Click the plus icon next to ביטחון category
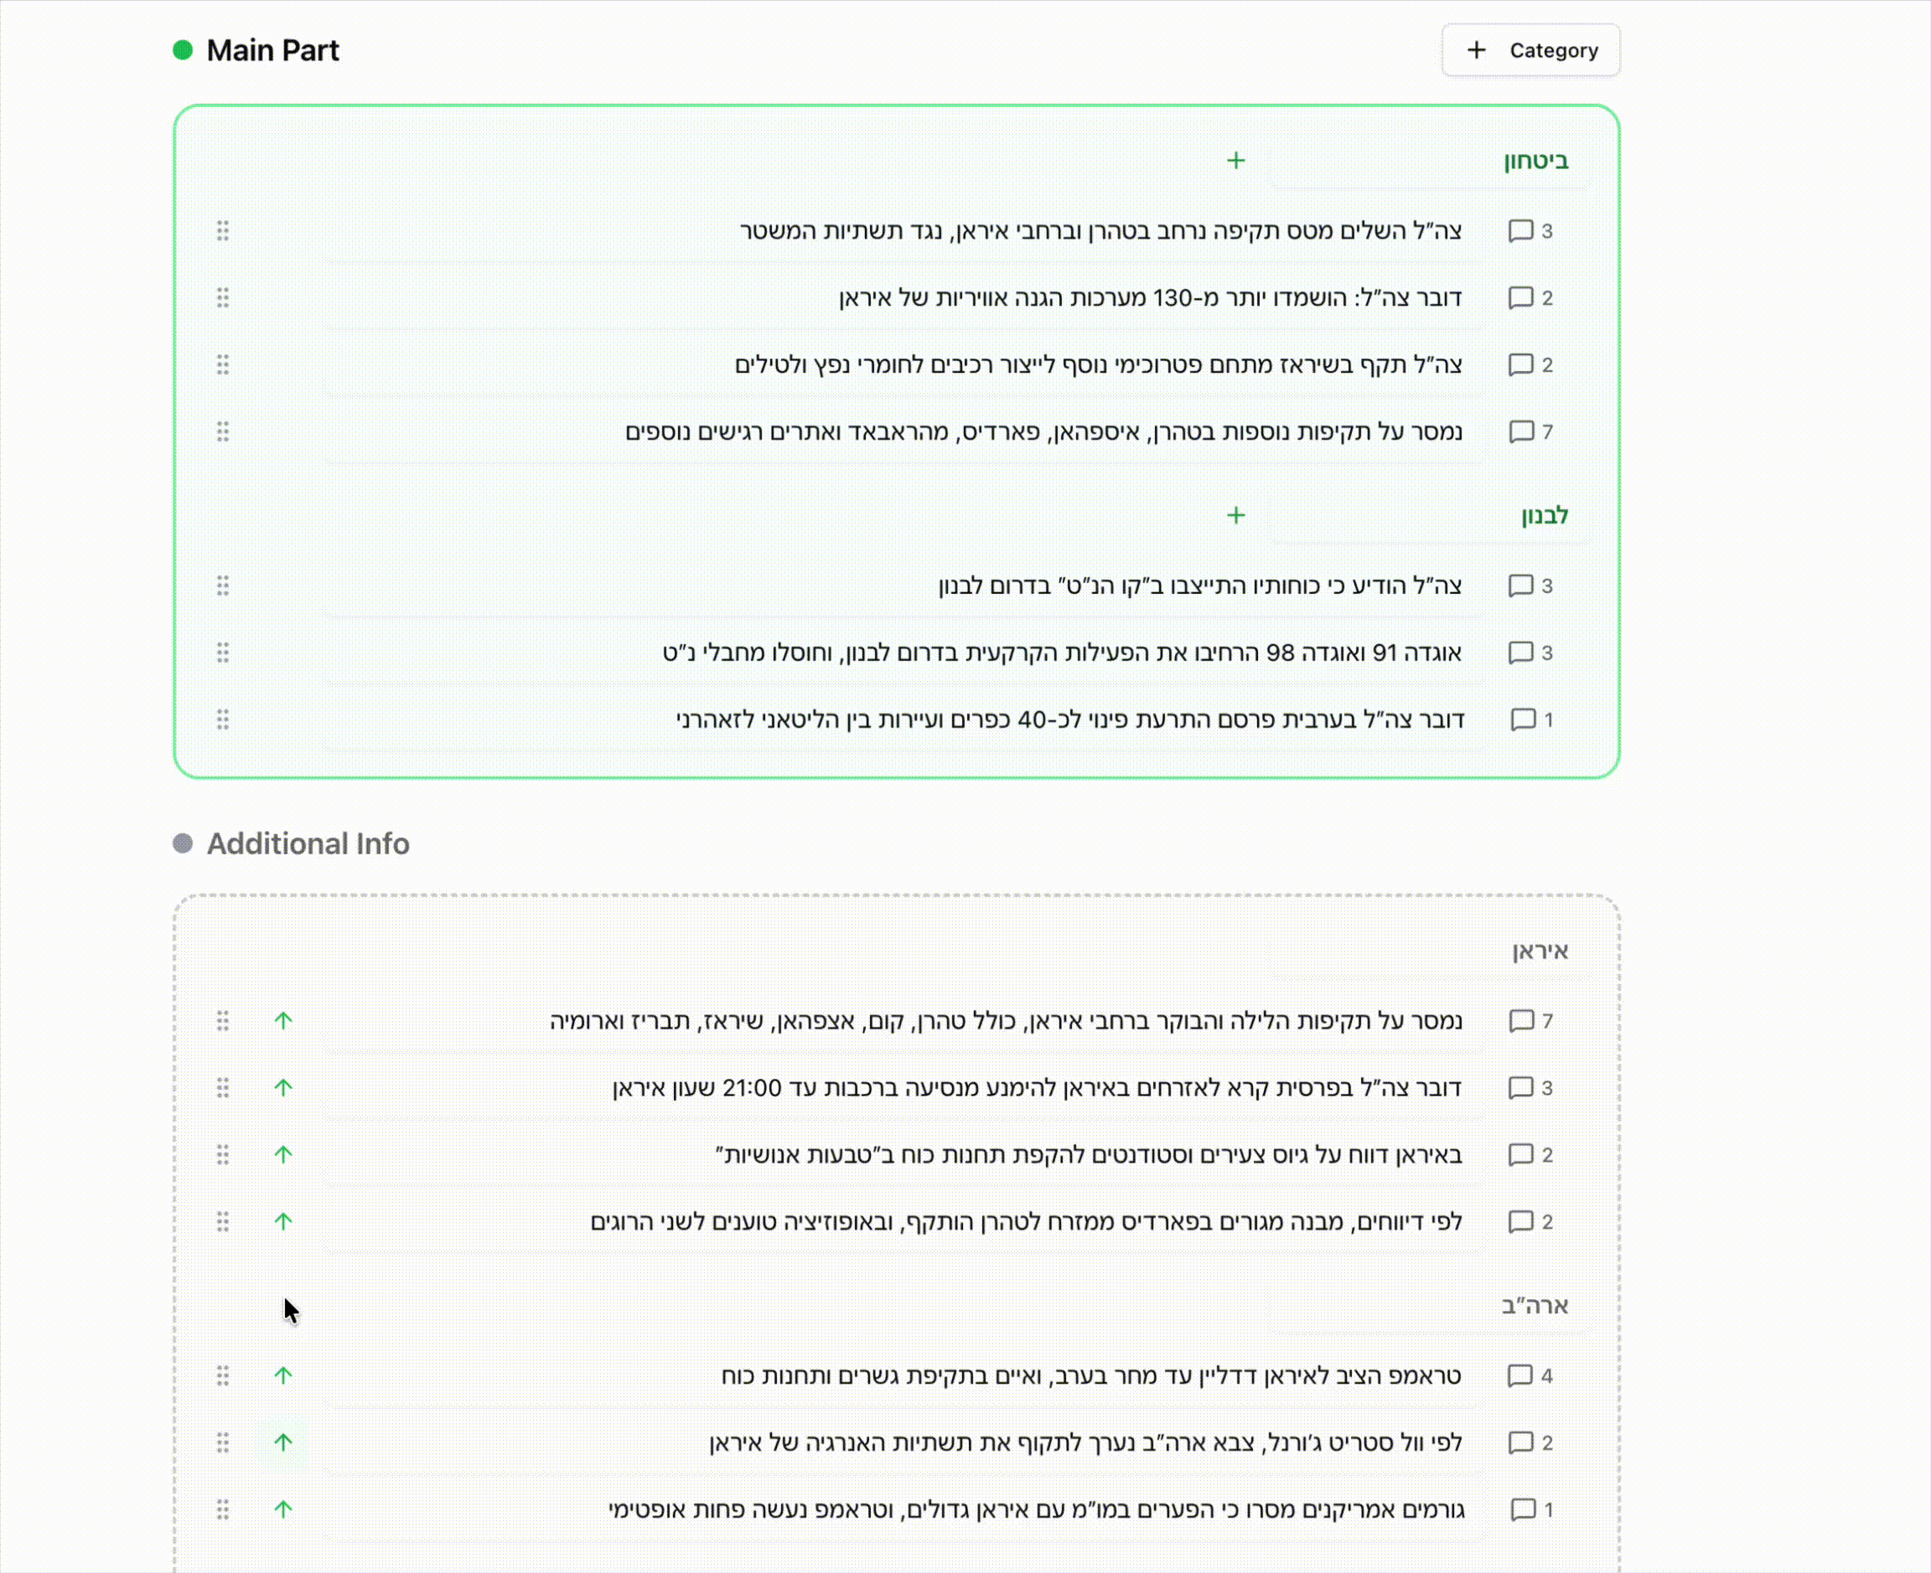 coord(1235,162)
